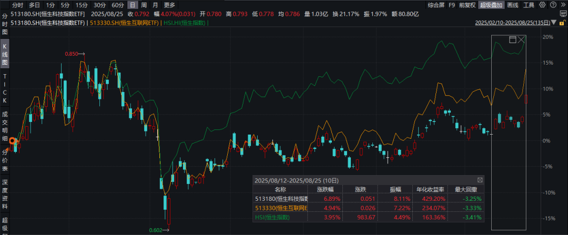Image resolution: width=568 pixels, height=235 pixels.
Task: Click 513180.SH(恒生科技指数ETF) overlay legend
Action: 48,23
